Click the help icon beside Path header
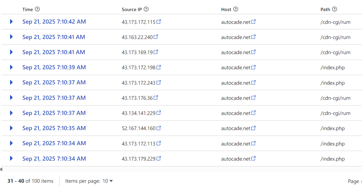The height and width of the screenshot is (190, 362). pyautogui.click(x=335, y=9)
